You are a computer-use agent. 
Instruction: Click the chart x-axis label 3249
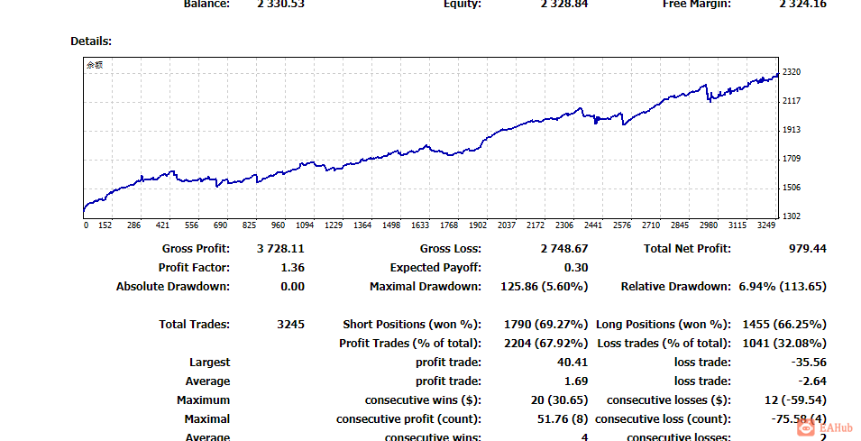[766, 225]
